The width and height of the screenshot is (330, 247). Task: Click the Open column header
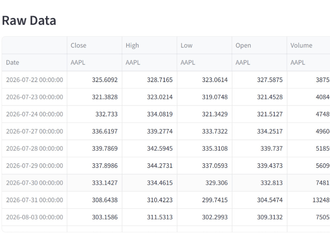pos(259,45)
